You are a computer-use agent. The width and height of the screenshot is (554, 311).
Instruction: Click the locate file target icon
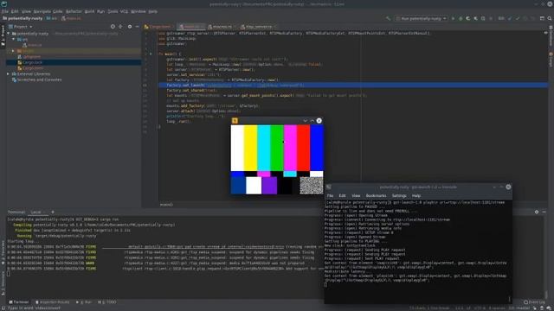[x=113, y=27]
